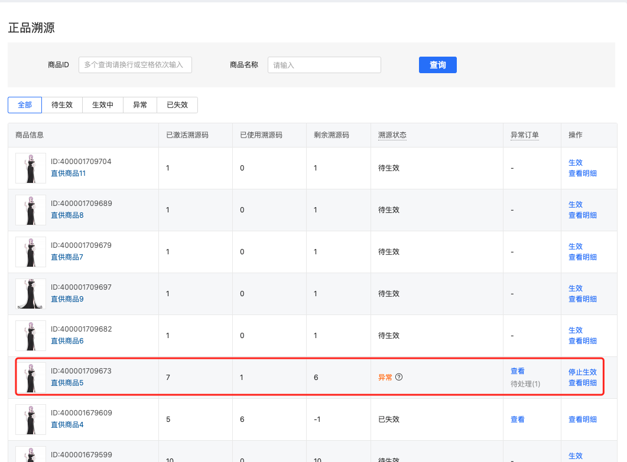The width and height of the screenshot is (627, 462).
Task: Click the help icon beside 异常 status
Action: 399,377
